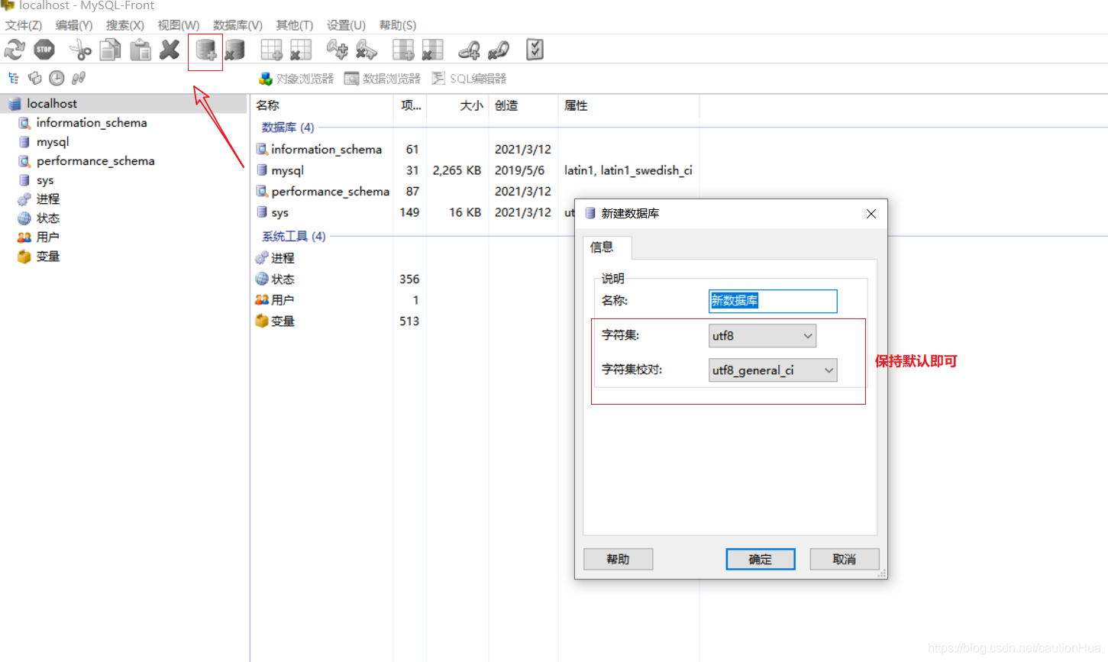Open the 搜索(X) menu
1108x662 pixels.
[125, 25]
